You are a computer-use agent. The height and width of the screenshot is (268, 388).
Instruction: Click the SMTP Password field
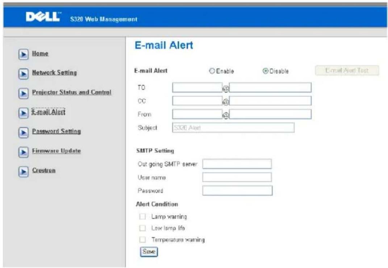(237, 190)
